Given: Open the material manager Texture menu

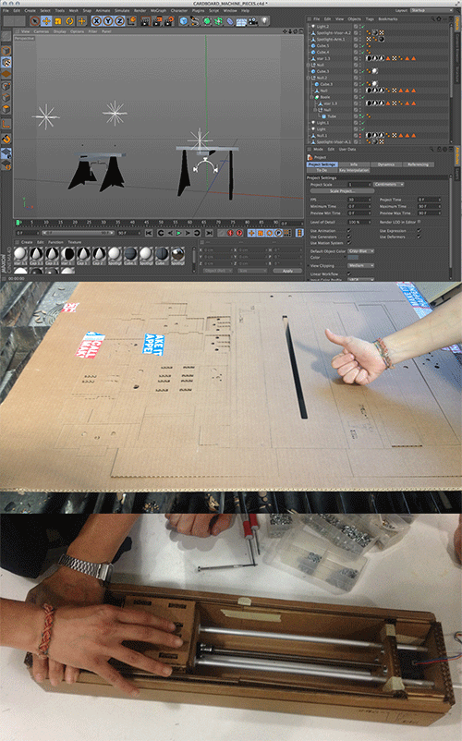Looking at the screenshot, I should pyautogui.click(x=74, y=242).
